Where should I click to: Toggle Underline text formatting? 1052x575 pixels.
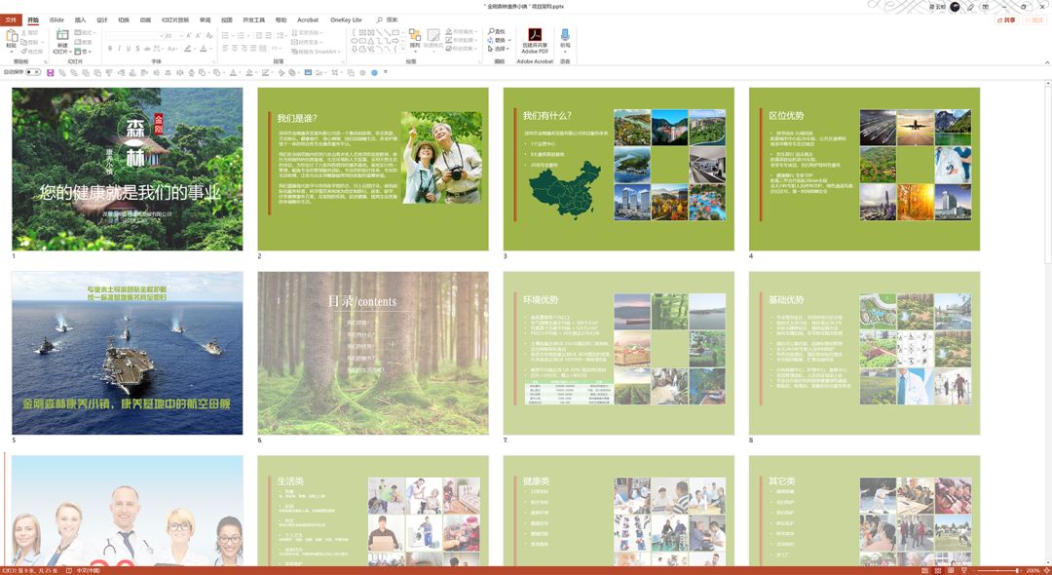[129, 49]
